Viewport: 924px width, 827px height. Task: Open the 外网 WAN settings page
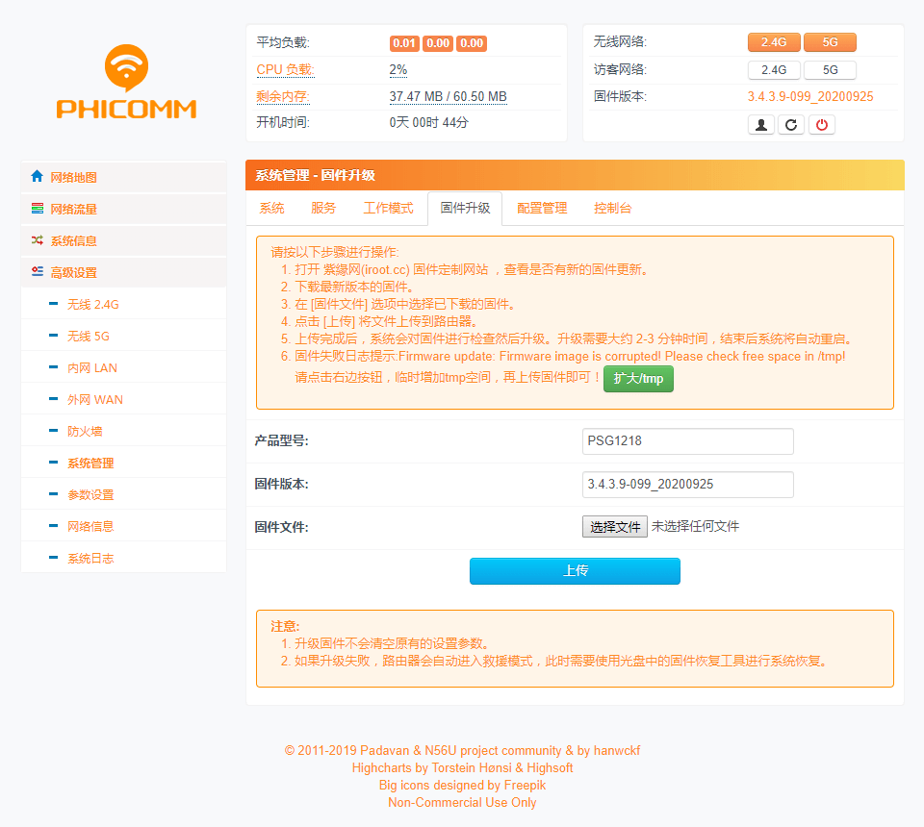[124, 399]
